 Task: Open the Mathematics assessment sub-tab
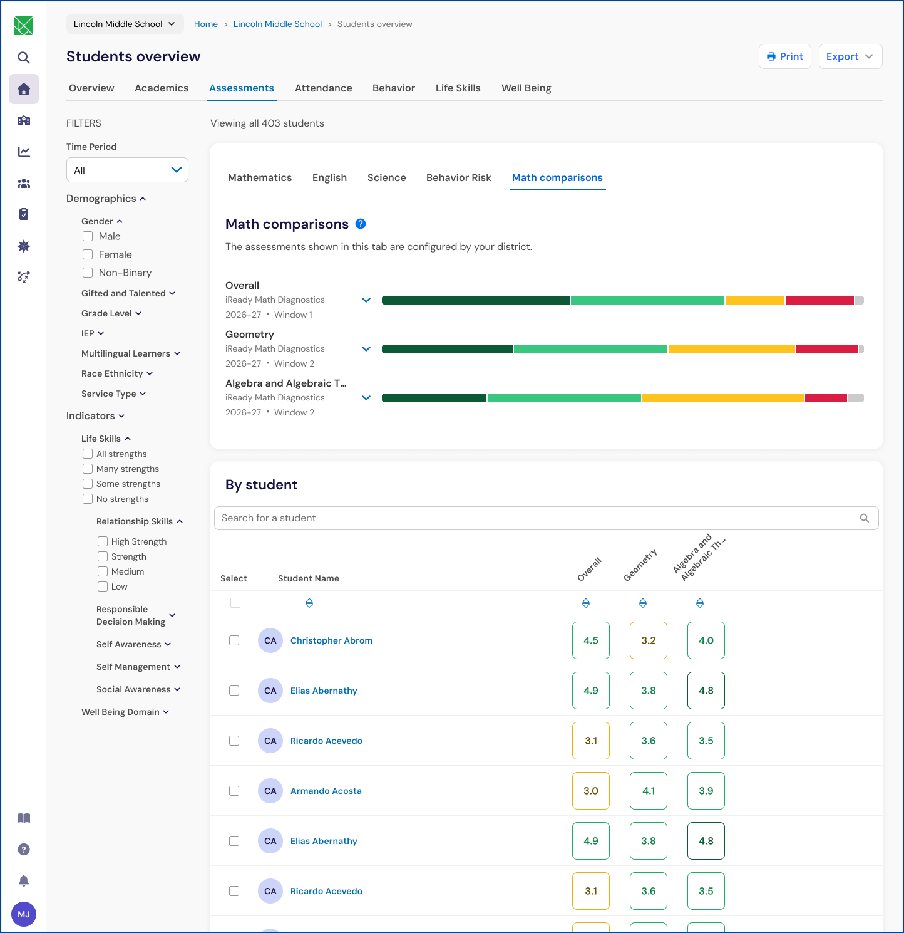[260, 178]
